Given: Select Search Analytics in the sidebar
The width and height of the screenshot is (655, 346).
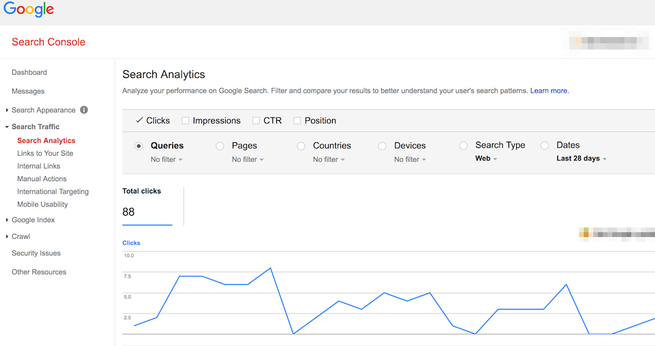Looking at the screenshot, I should pyautogui.click(x=46, y=140).
